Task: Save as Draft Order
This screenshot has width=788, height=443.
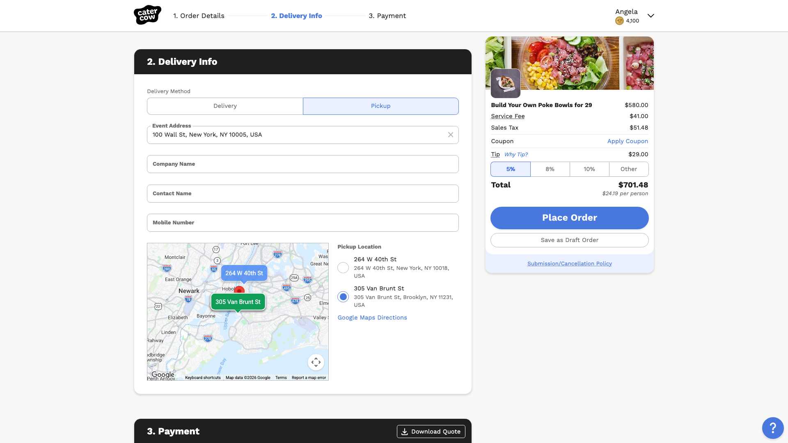Action: pos(570,240)
